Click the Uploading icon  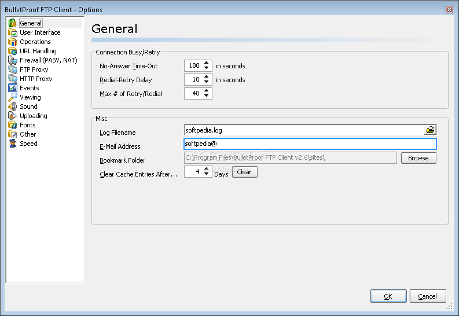[x=13, y=116]
